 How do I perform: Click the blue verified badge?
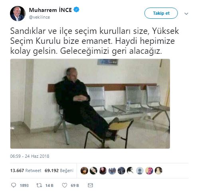click(x=76, y=10)
